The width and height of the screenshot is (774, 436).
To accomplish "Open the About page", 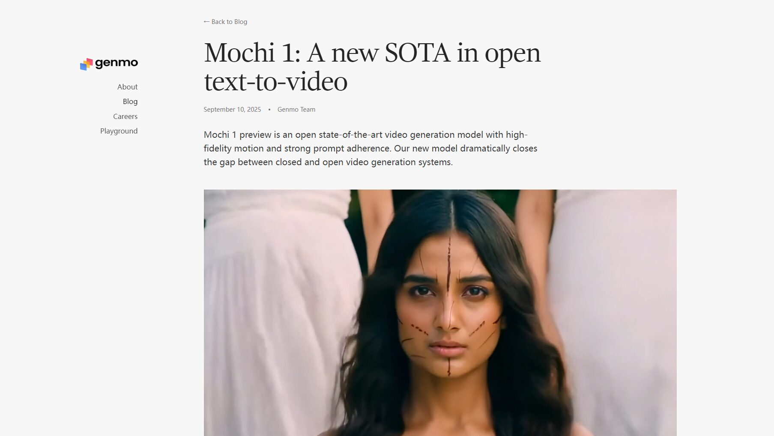I will [127, 87].
